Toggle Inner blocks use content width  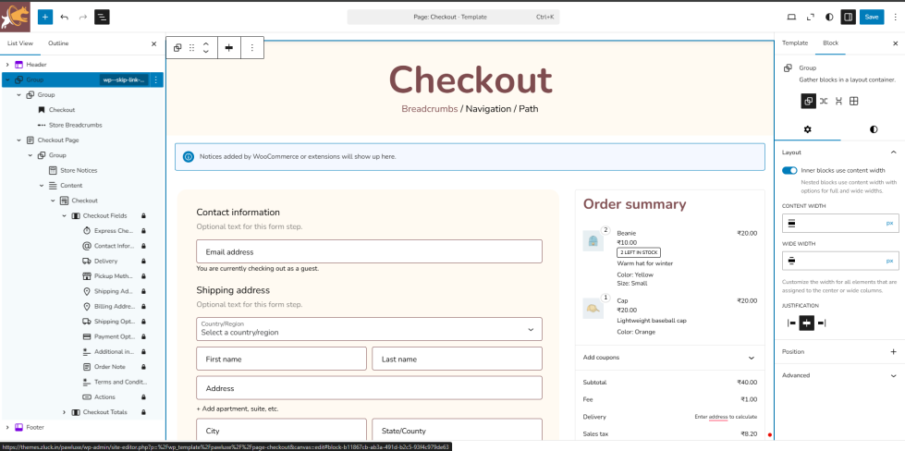point(789,171)
